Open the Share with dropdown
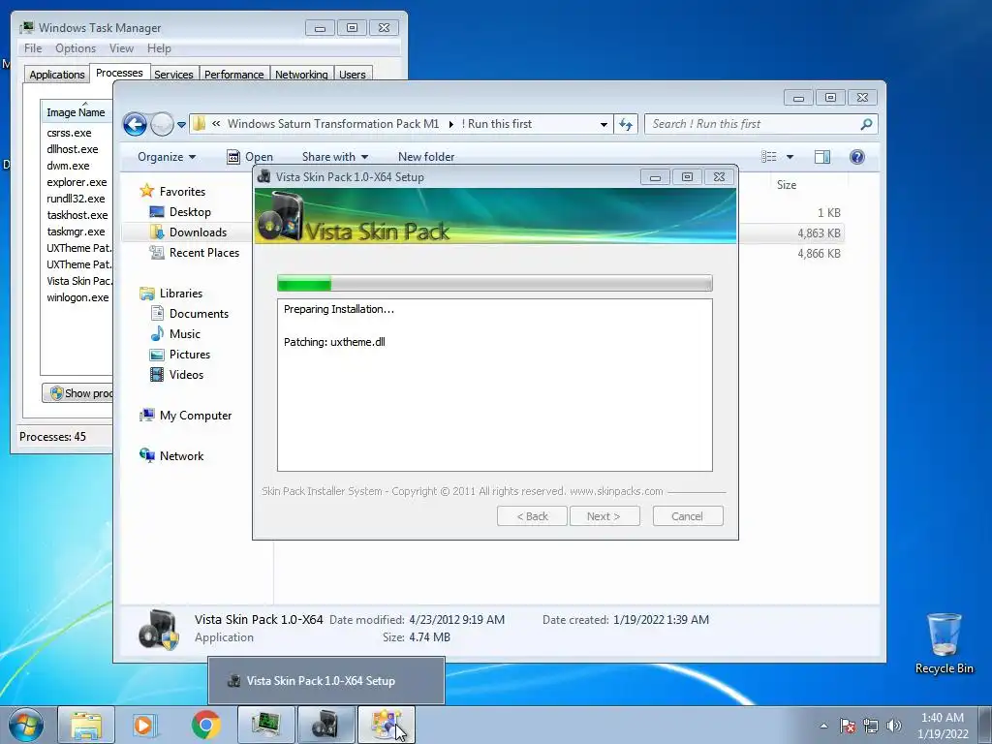The width and height of the screenshot is (992, 744). [x=334, y=157]
